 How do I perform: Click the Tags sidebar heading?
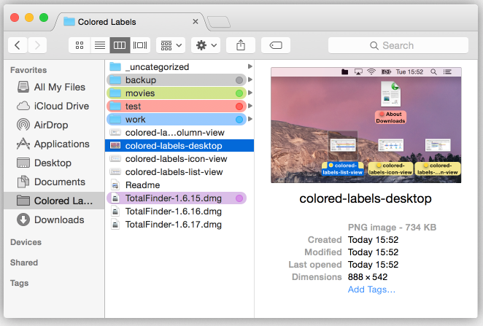coord(19,283)
